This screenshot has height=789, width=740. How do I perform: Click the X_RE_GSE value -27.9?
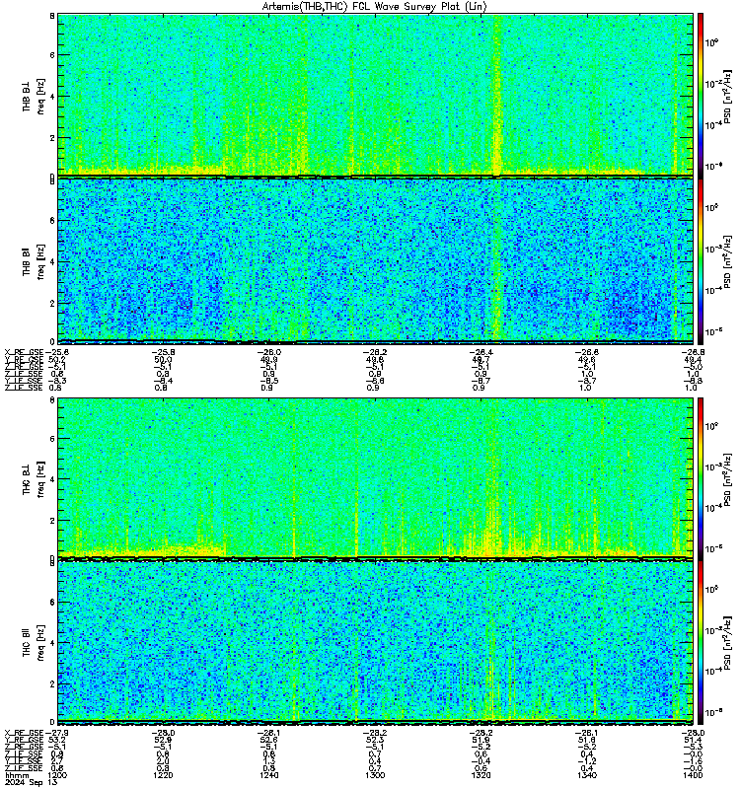[x=57, y=733]
